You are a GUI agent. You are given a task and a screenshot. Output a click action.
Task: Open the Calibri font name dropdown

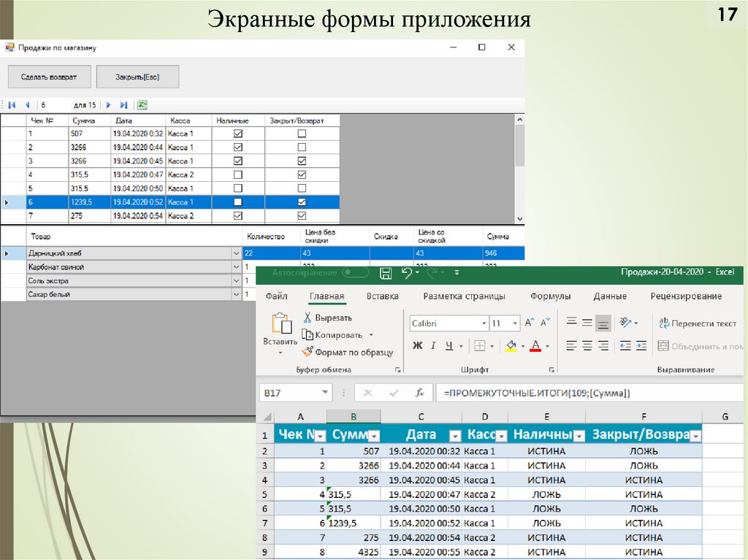(x=484, y=323)
